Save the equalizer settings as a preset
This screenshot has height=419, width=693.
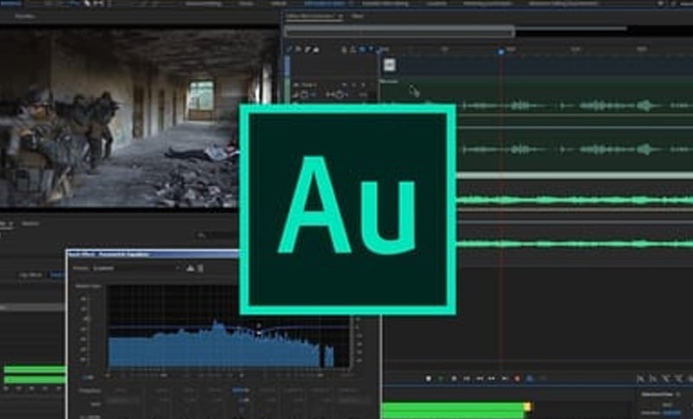click(191, 268)
